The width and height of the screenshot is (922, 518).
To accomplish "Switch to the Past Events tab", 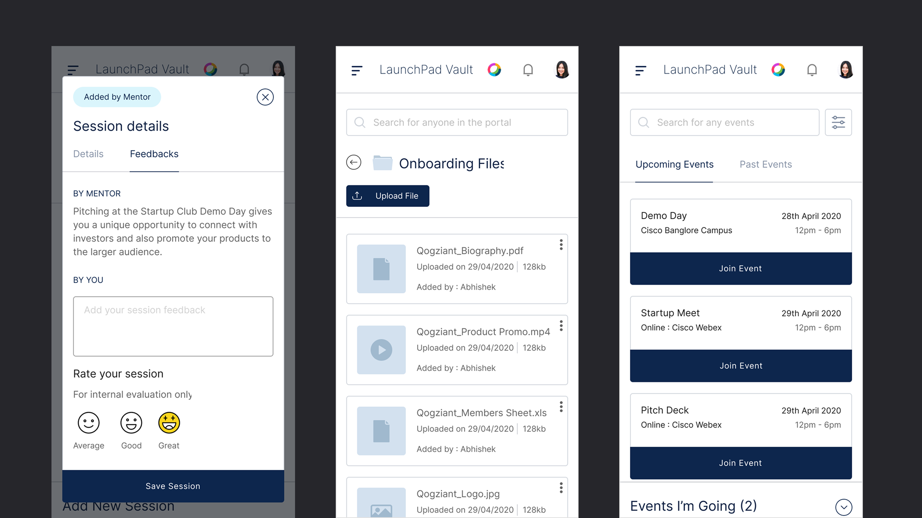I will point(766,165).
